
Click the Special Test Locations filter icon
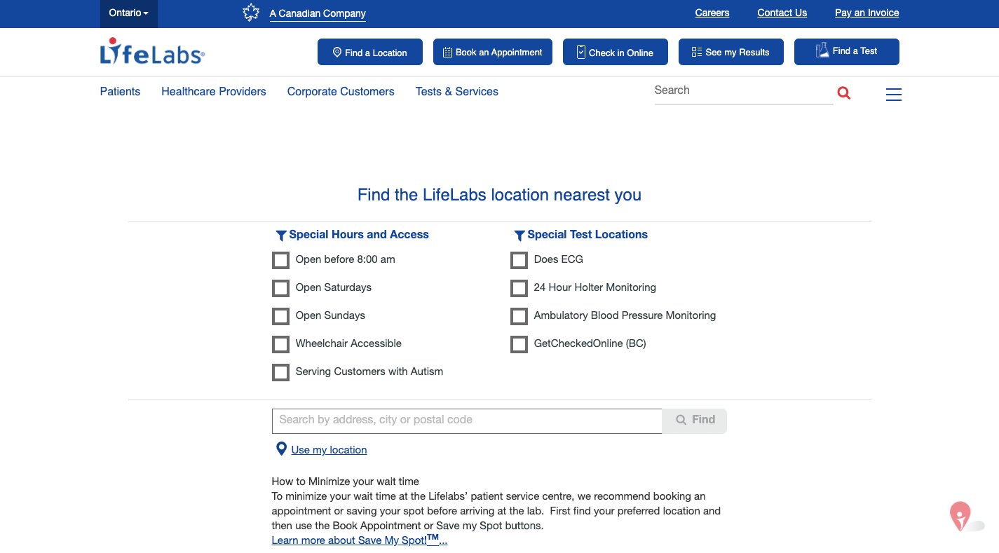(519, 235)
